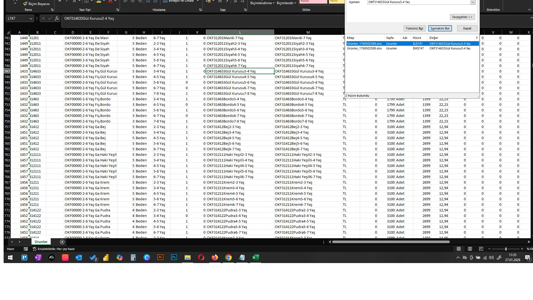Viewport: 533px width, 300px height.
Task: Select find result with cell $L$747
Action: click(413, 44)
